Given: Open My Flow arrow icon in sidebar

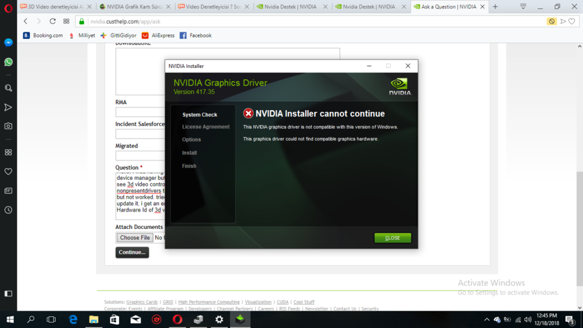Looking at the screenshot, I should 8,107.
